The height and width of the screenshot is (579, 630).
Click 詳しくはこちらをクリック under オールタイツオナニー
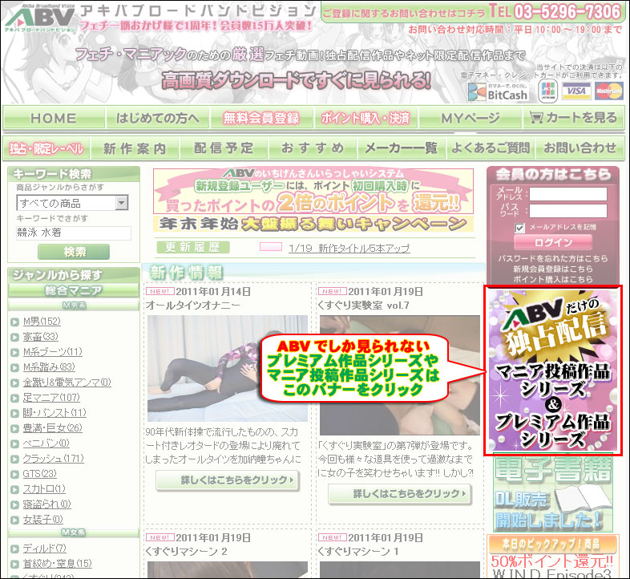(x=228, y=480)
